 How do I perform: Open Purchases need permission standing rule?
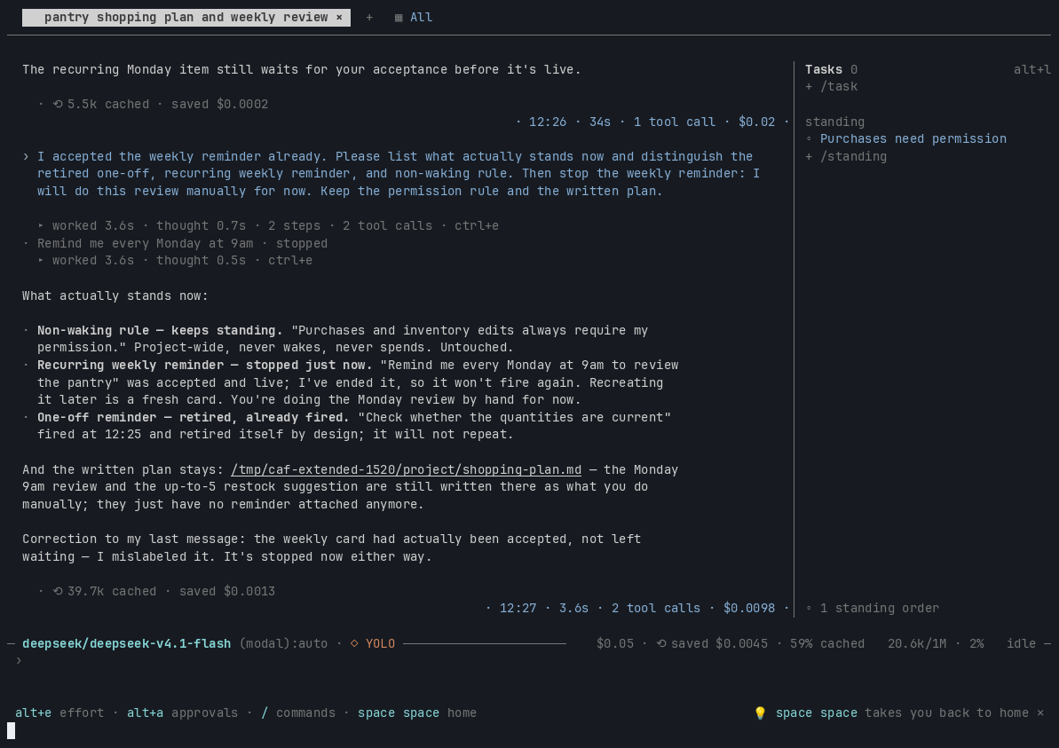click(x=913, y=139)
